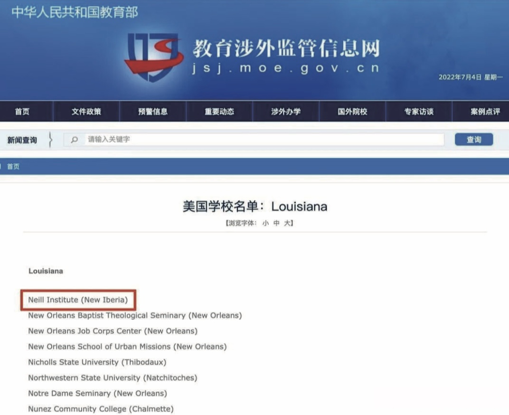Click the 新闻查询 label
Viewport: 509px width, 415px height.
click(22, 140)
